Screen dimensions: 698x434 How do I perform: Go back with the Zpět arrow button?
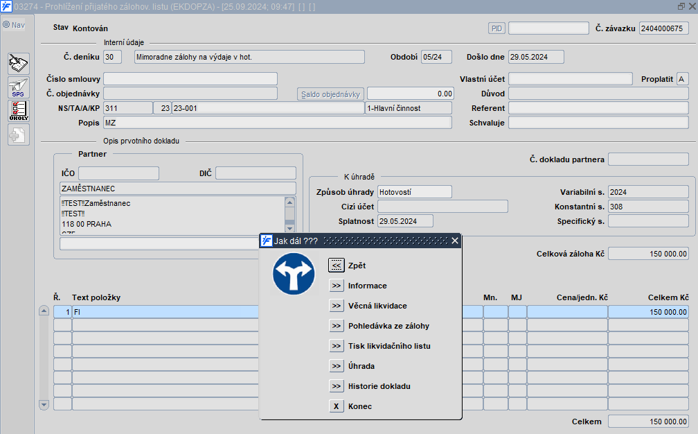click(336, 266)
